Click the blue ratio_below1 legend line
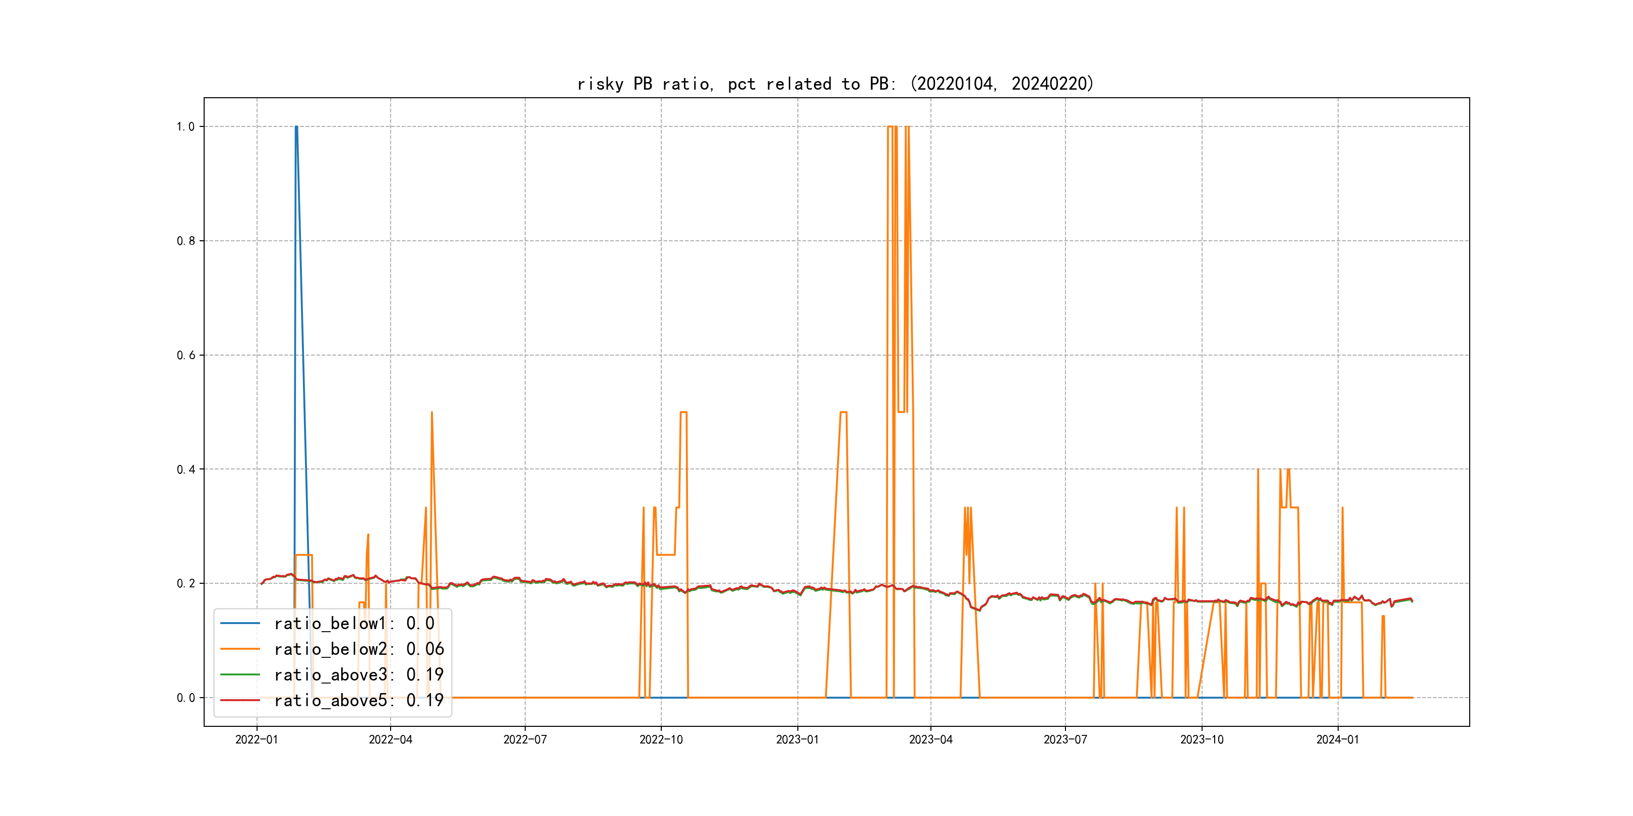This screenshot has height=816, width=1633. point(240,624)
